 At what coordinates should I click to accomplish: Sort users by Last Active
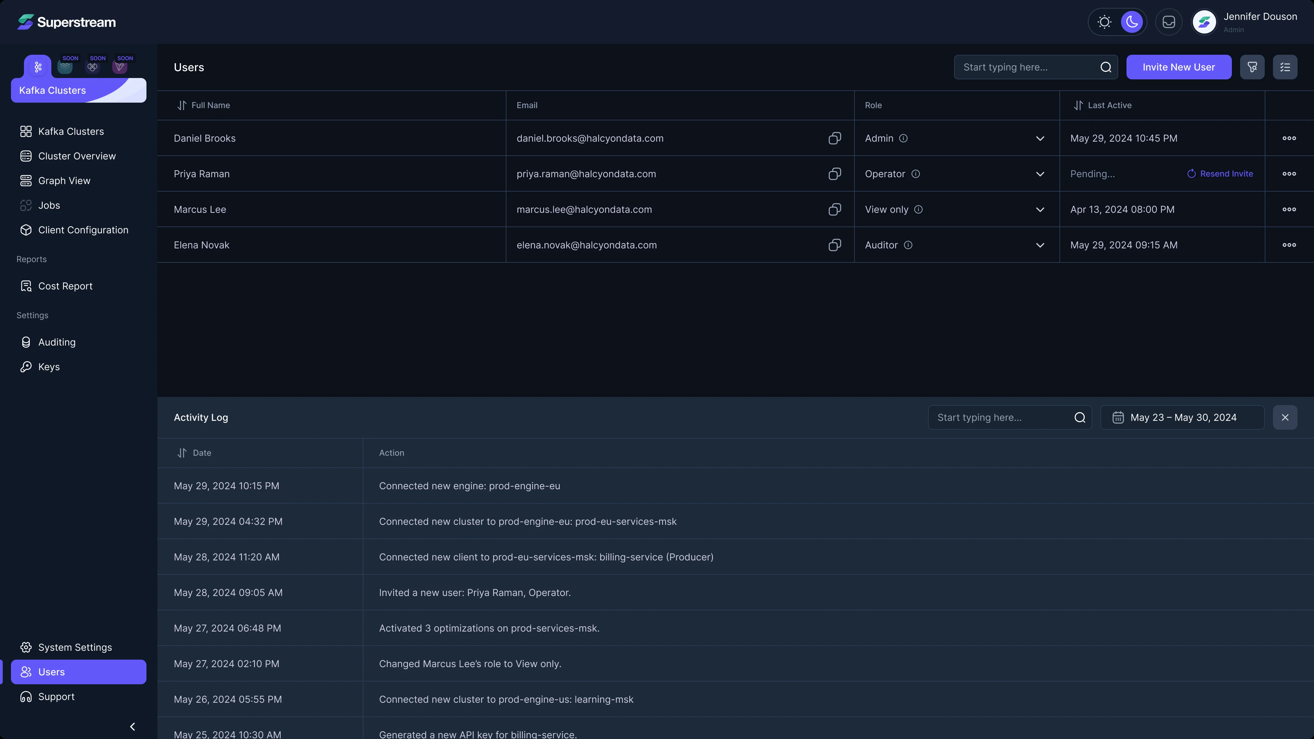(x=1078, y=106)
